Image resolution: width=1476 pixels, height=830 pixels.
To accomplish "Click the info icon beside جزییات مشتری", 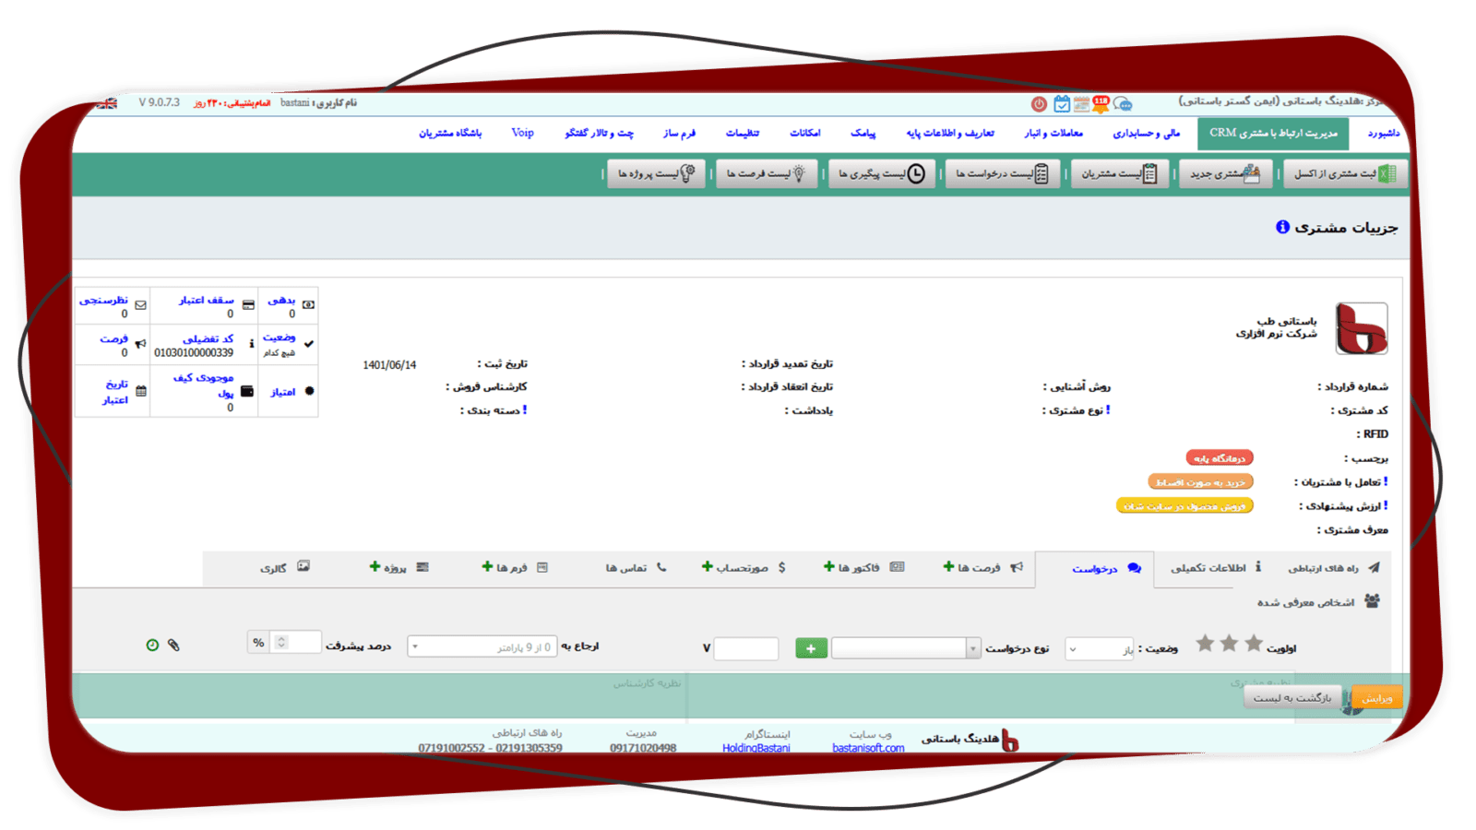I will 1282,227.
